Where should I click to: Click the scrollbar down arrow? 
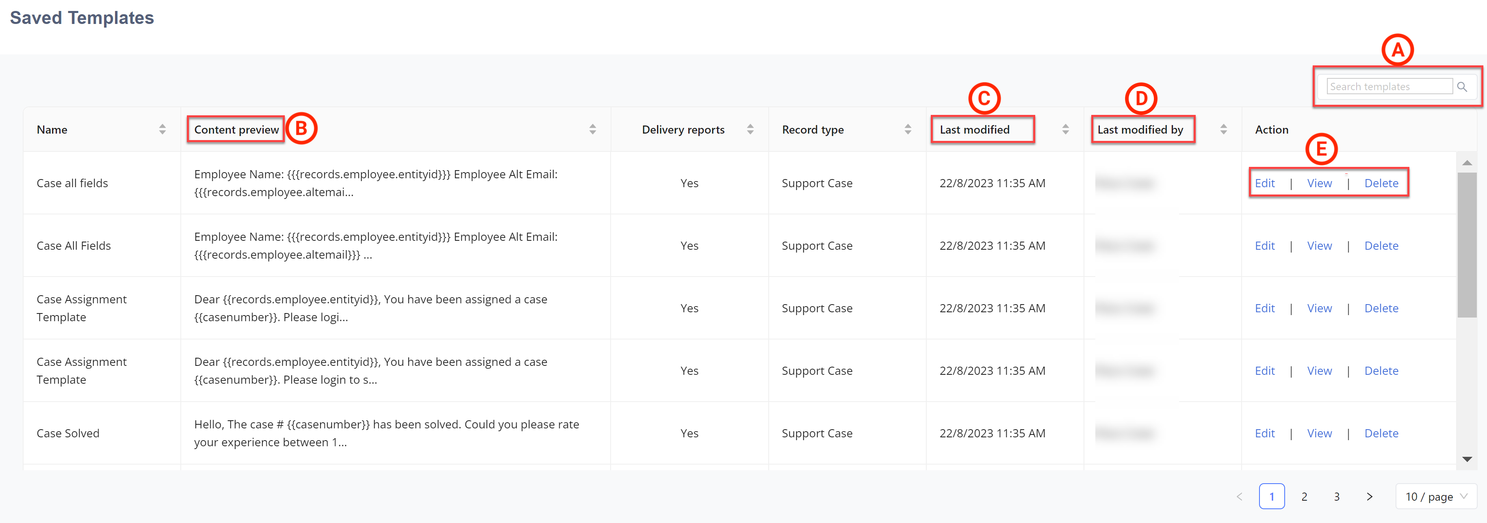(1467, 459)
